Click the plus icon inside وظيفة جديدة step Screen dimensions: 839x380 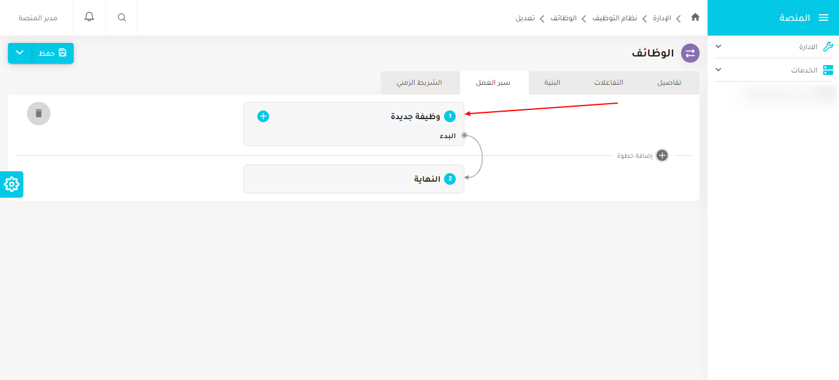(x=263, y=115)
